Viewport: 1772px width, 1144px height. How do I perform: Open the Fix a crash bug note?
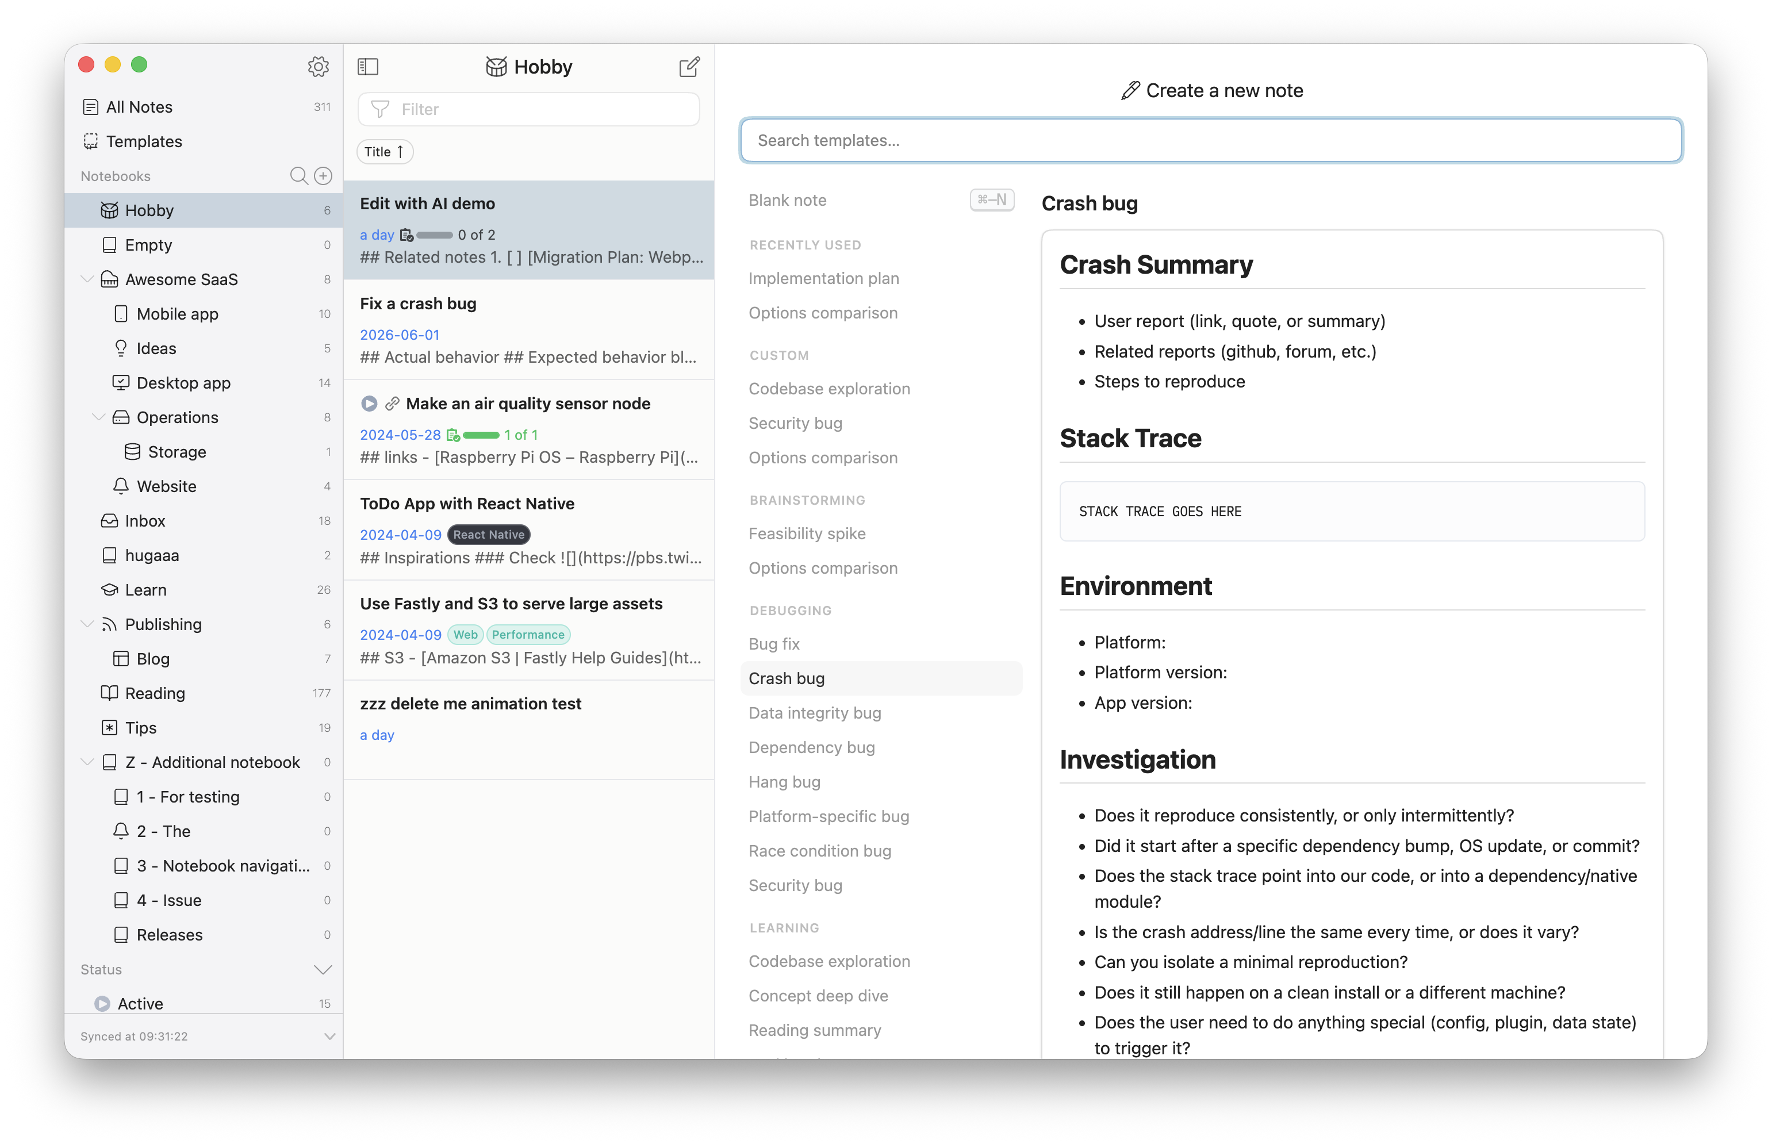coord(528,330)
